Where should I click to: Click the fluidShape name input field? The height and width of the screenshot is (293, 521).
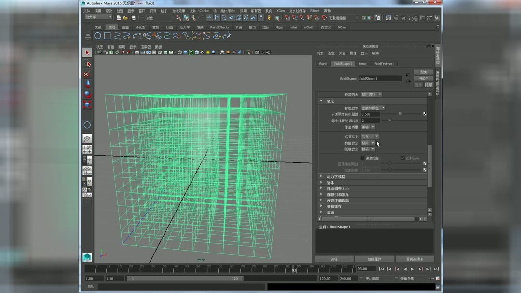pyautogui.click(x=380, y=79)
